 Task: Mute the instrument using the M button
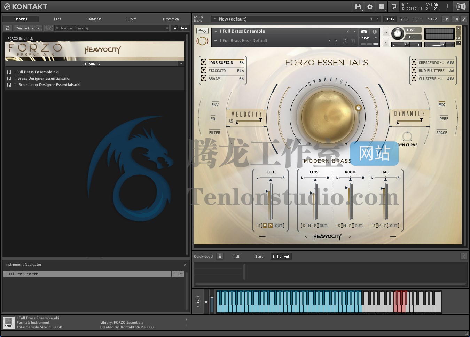385,43
